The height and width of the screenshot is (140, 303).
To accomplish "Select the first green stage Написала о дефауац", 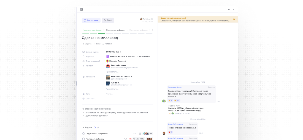I will (92, 30).
